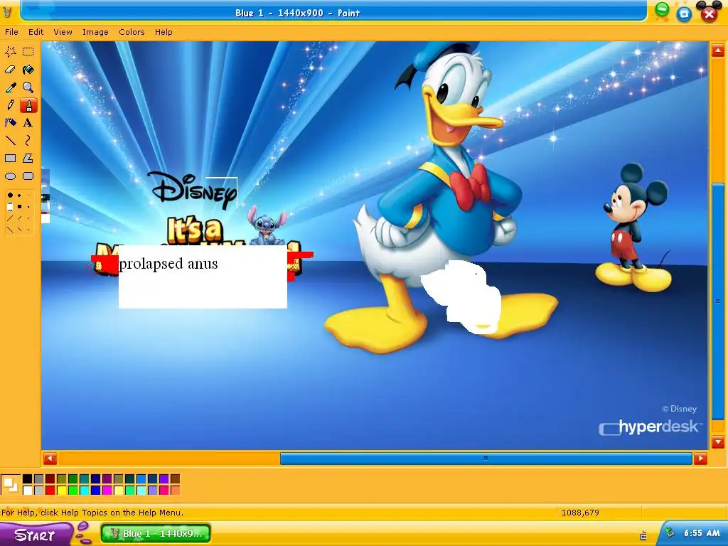The width and height of the screenshot is (728, 546).
Task: Choose the Eraser tool
Action: pos(10,70)
